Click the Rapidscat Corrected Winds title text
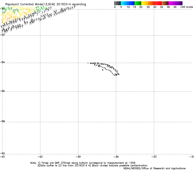This screenshot has height=170, width=194. [46, 4]
